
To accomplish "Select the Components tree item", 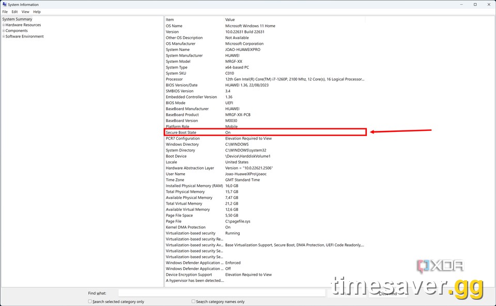I will pyautogui.click(x=17, y=30).
